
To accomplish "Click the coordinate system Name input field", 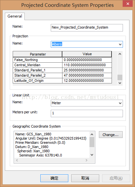I will 87,28.
